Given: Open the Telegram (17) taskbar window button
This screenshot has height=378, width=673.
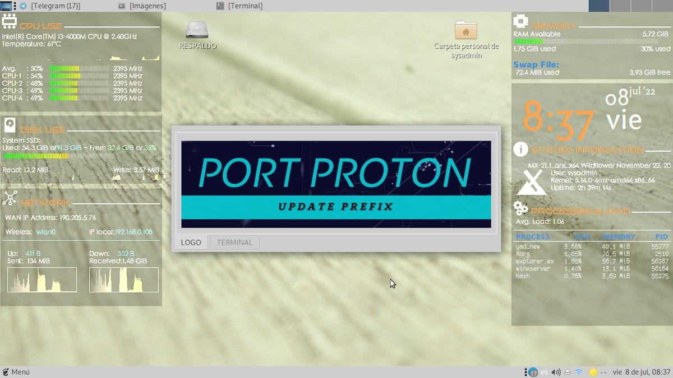Looking at the screenshot, I should tap(55, 6).
